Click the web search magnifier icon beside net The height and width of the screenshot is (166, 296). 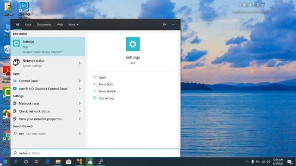(x=15, y=134)
